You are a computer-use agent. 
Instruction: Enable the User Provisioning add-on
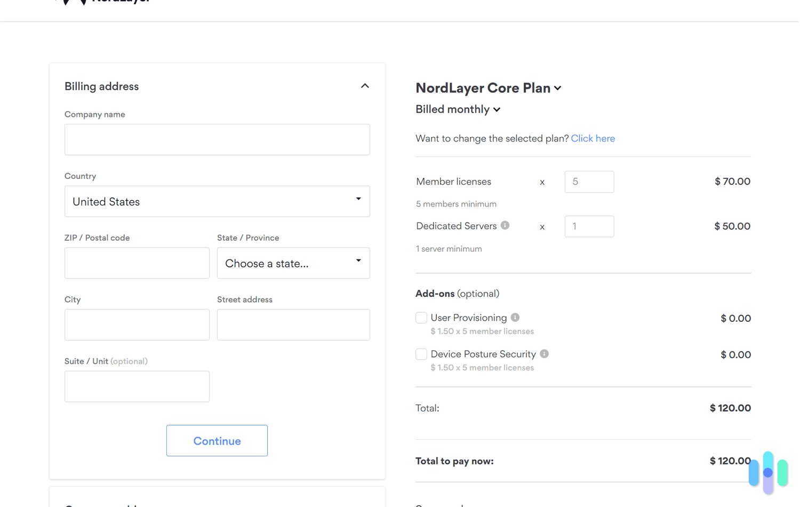(x=421, y=317)
